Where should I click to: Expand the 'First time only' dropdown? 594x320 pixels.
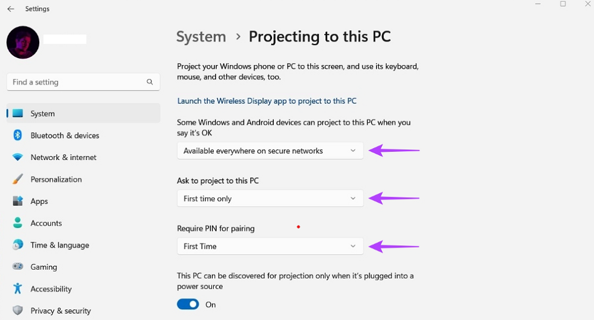[270, 199]
